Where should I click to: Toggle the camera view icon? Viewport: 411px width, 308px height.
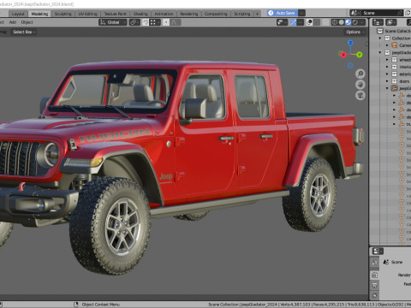pyautogui.click(x=360, y=95)
